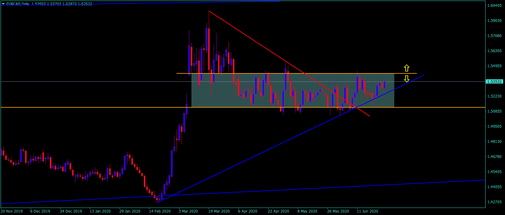Click the 6 Dec 2019 date label

pos(40,211)
